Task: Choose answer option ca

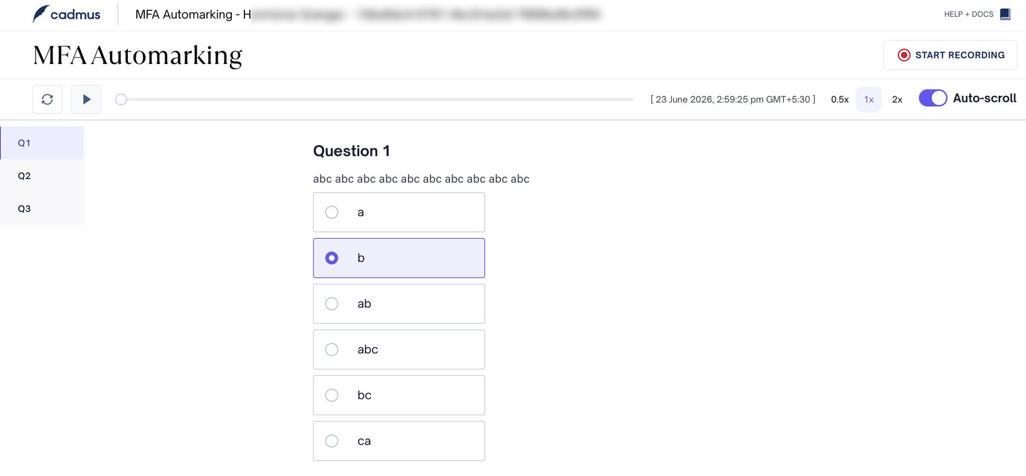Action: pos(399,441)
